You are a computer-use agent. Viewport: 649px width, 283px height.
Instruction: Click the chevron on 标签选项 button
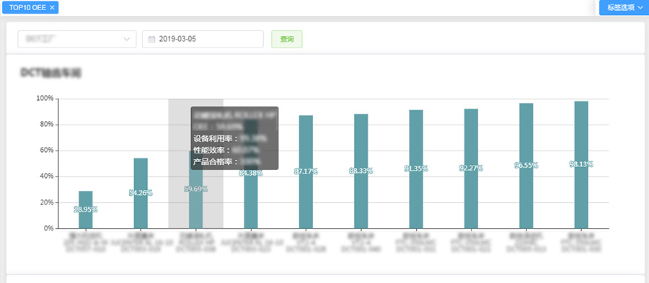coord(641,7)
